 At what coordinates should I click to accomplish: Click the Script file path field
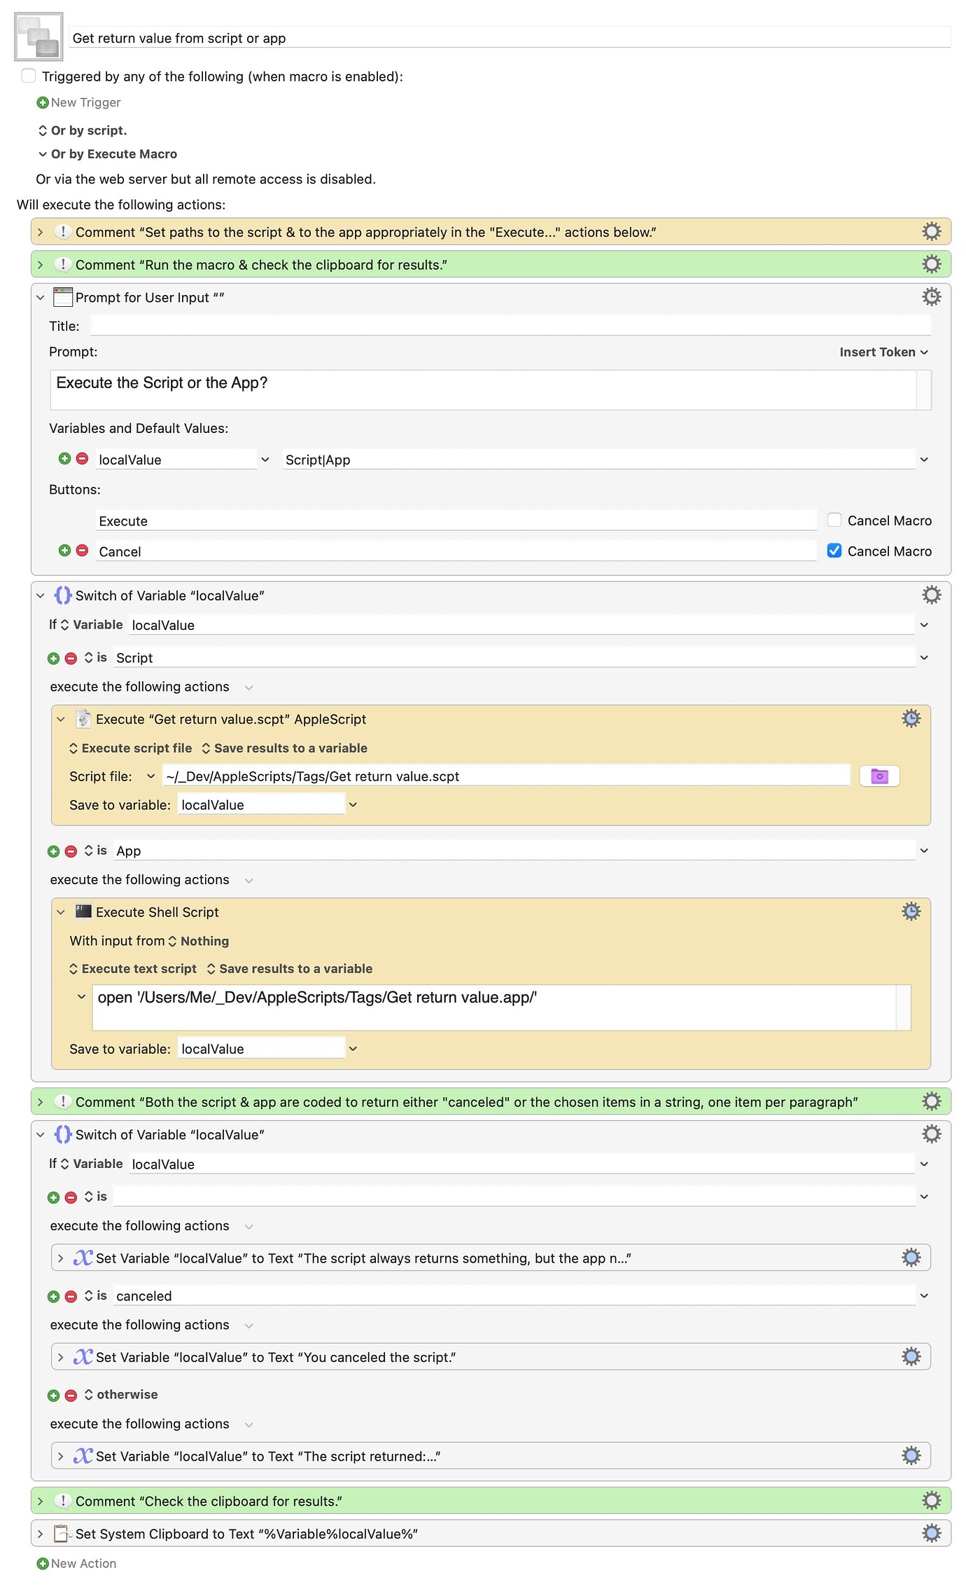pyautogui.click(x=506, y=776)
